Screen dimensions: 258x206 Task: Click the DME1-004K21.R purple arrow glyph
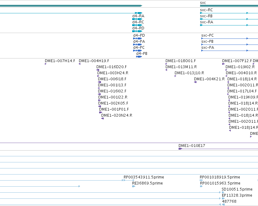(x=195, y=82)
